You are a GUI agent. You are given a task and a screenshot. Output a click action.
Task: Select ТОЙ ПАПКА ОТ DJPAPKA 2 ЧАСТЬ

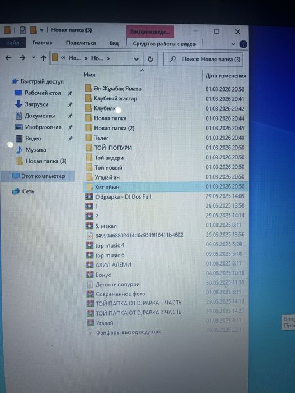pos(138,313)
